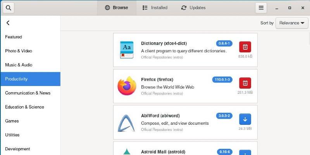Viewport: 310px width, 155px height.
Task: Remove Dictionary with the red trash button
Action: pos(245,47)
